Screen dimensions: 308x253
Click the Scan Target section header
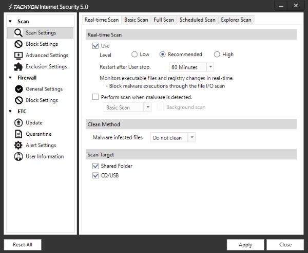pyautogui.click(x=191, y=155)
